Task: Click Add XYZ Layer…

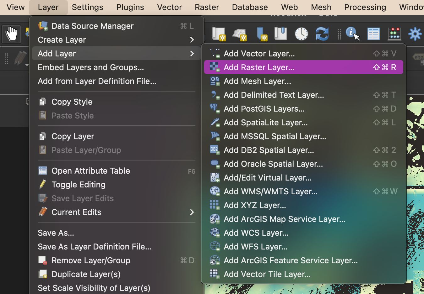Action: (x=304, y=205)
